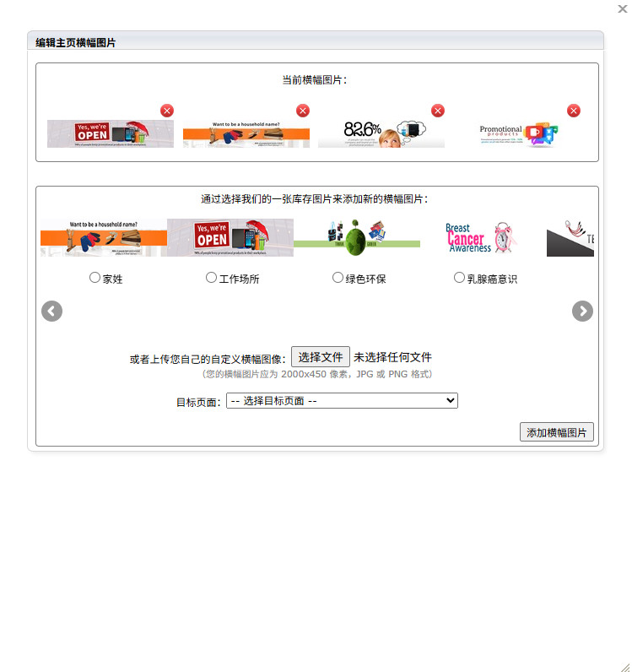Click the stock 'Yes, we're OPEN' thumbnail
Viewport: 632px width, 672px height.
tap(230, 238)
